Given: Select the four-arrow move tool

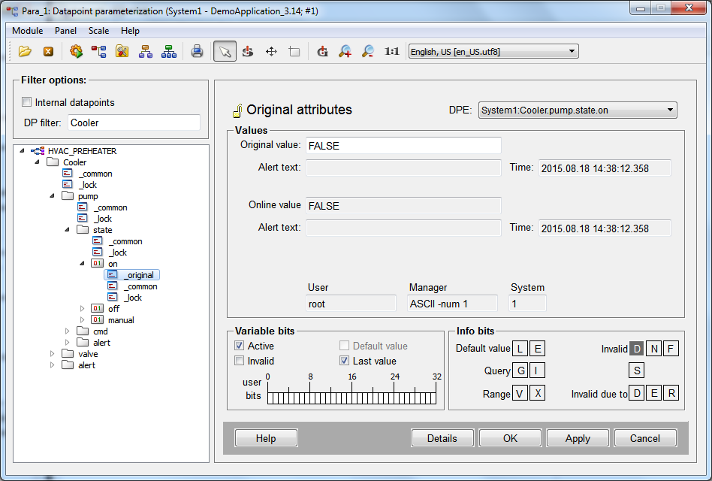Looking at the screenshot, I should (x=271, y=52).
